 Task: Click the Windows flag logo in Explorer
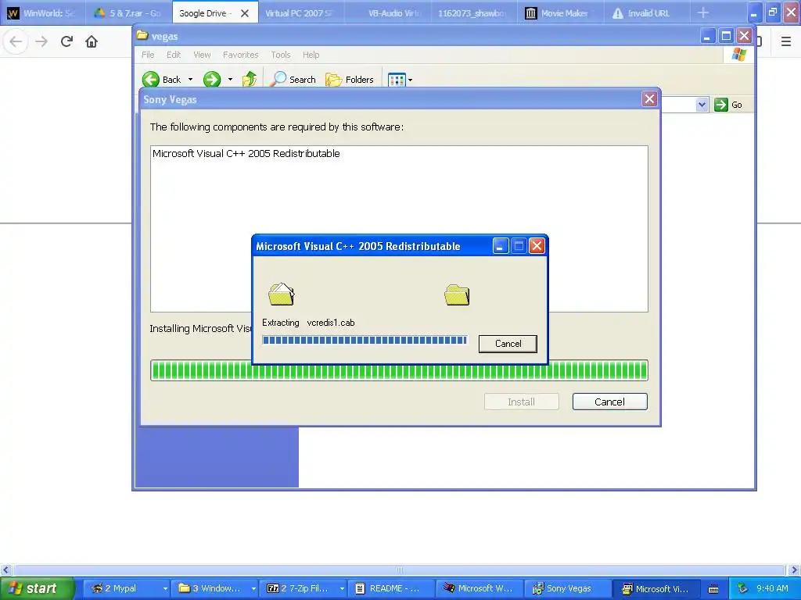pos(738,55)
